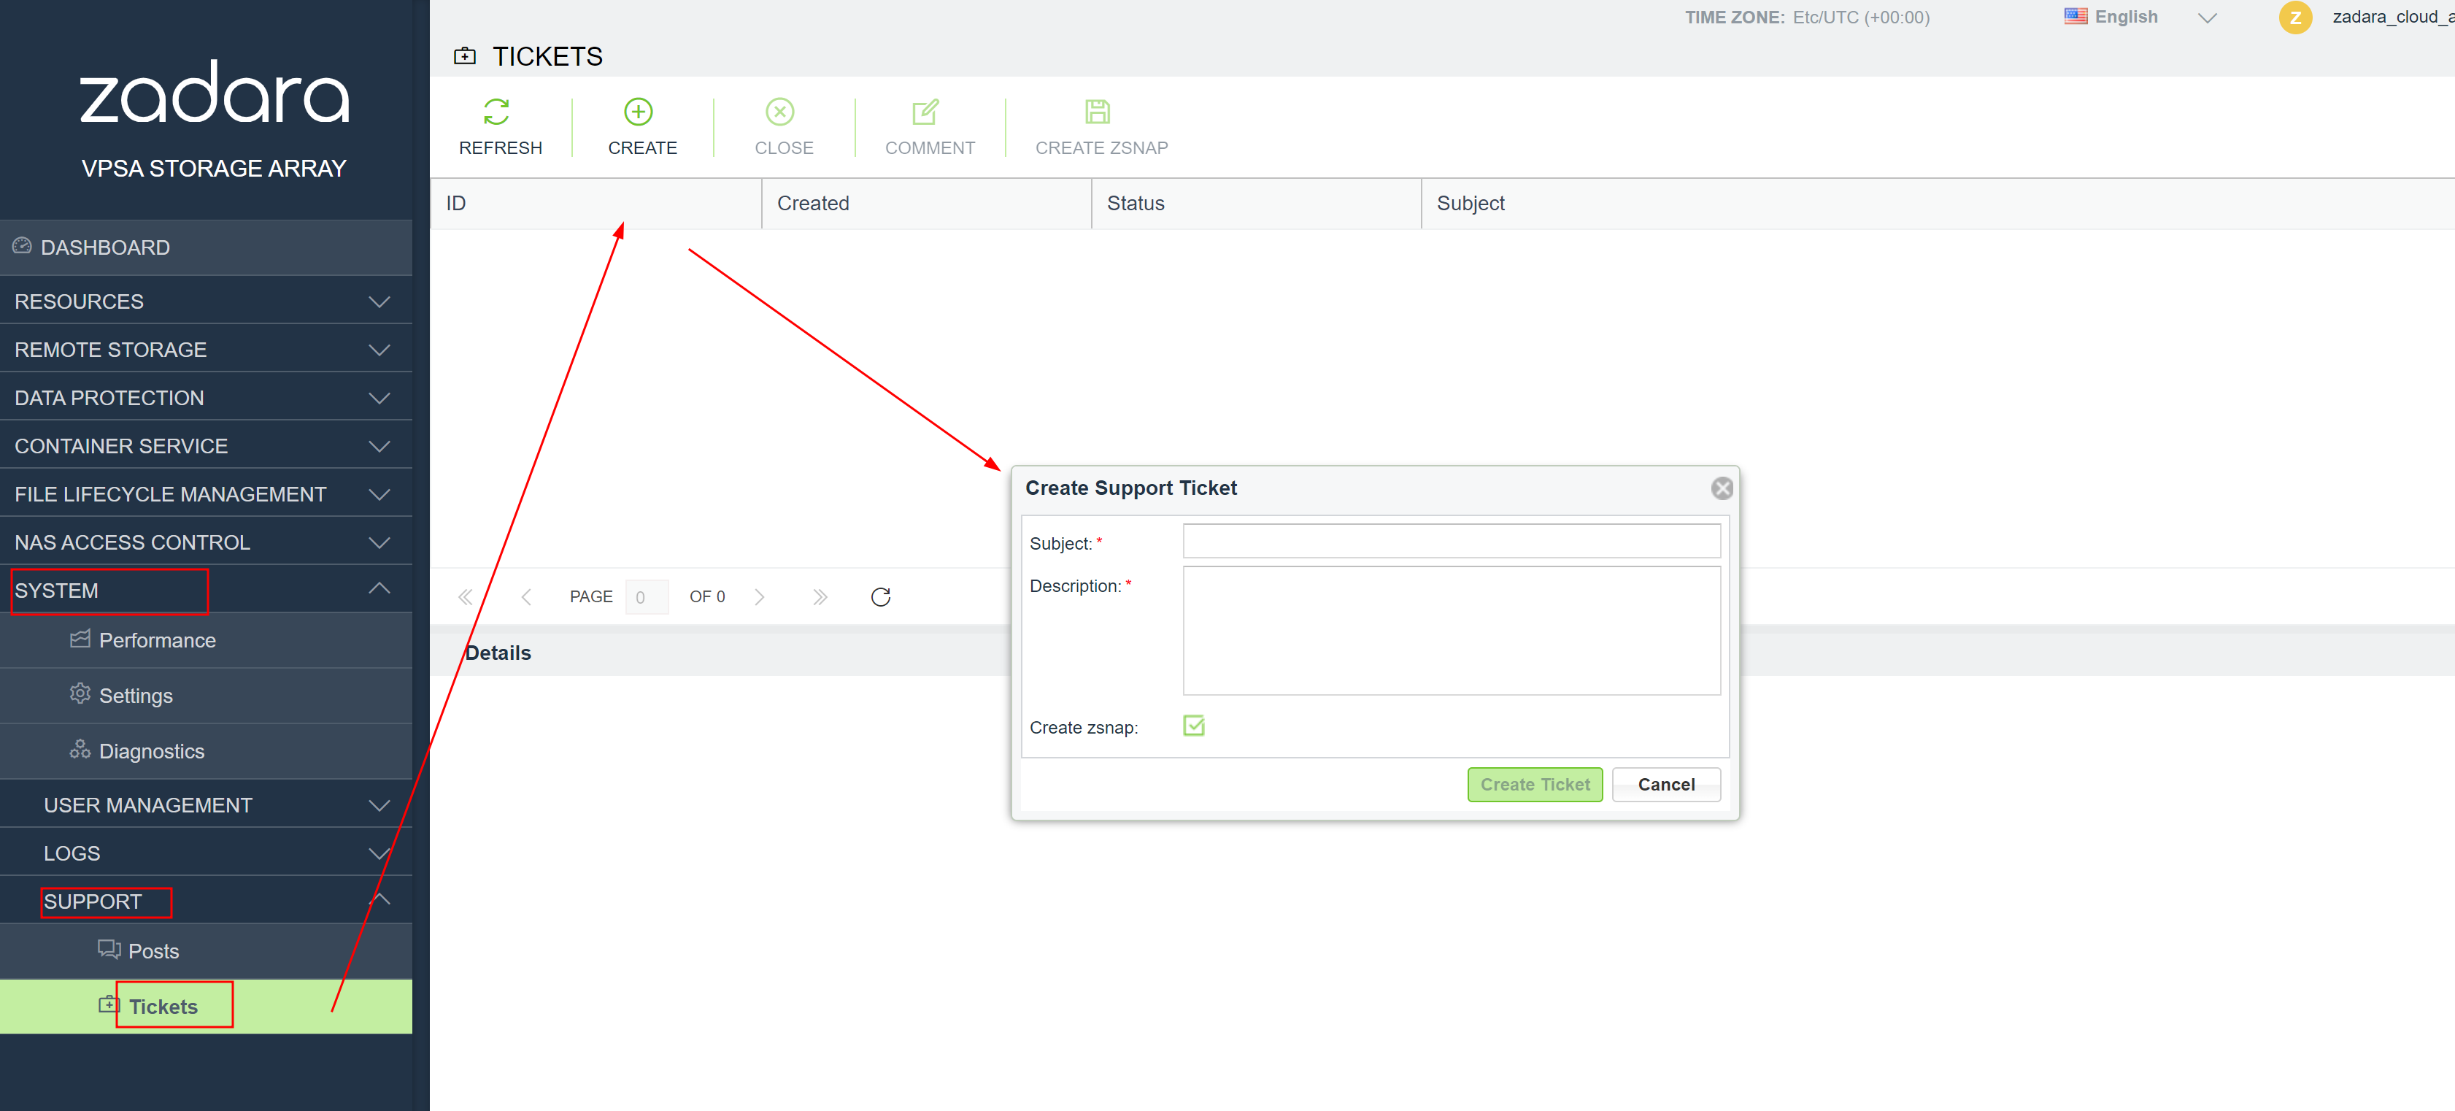2455x1111 pixels.
Task: Go to next page of tickets
Action: 760,597
